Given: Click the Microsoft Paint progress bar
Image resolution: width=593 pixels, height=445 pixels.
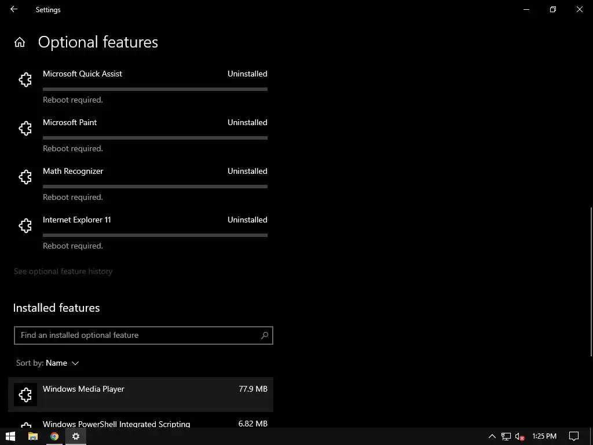Looking at the screenshot, I should 155,138.
